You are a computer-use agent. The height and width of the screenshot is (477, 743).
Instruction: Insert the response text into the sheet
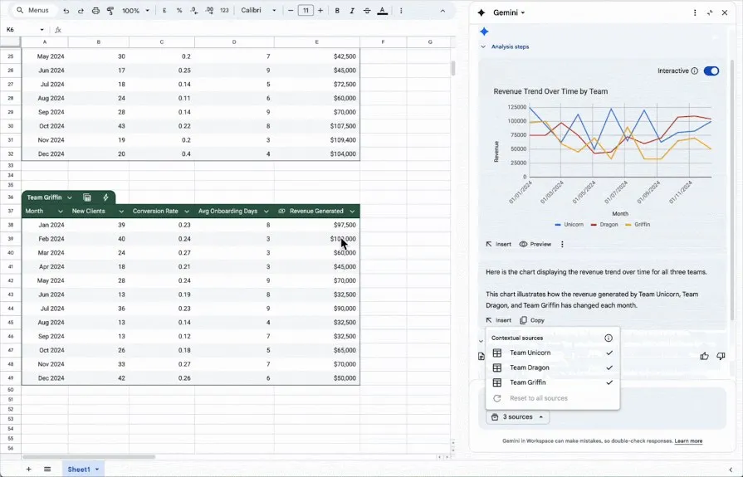click(498, 320)
